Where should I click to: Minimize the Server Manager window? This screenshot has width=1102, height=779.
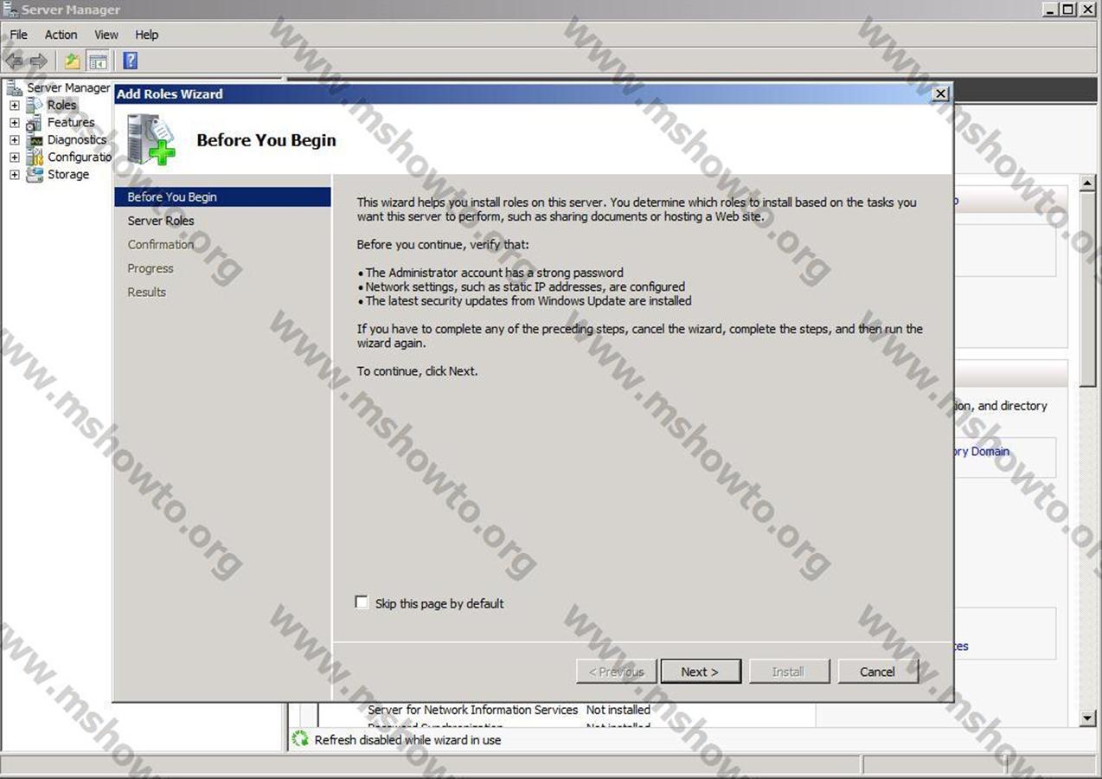1050,10
